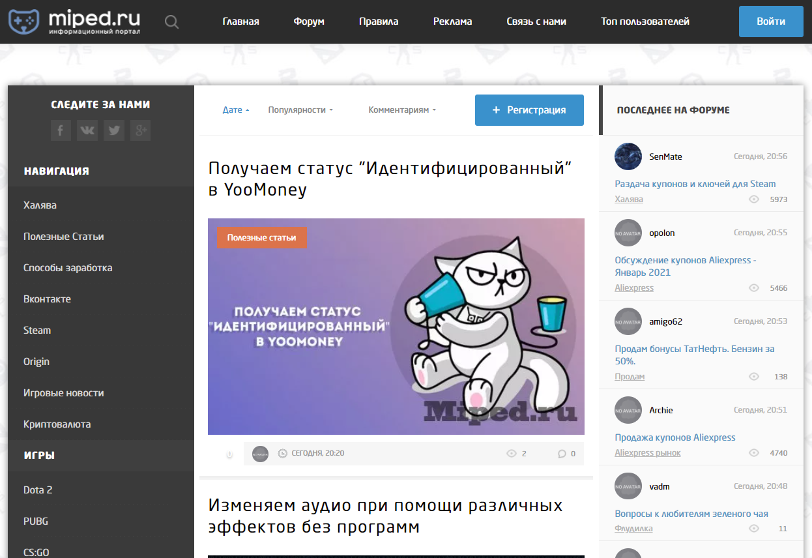The height and width of the screenshot is (558, 812).
Task: Open amigo62 username link
Action: point(665,321)
